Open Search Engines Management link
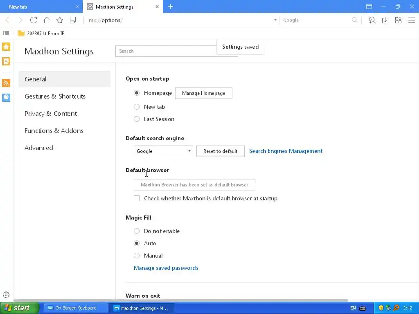Image resolution: width=419 pixels, height=314 pixels. coord(286,151)
